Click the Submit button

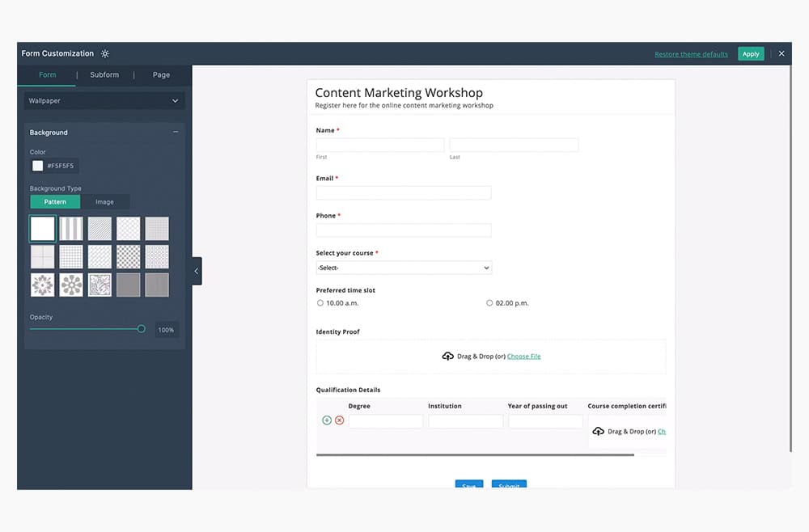pos(509,484)
